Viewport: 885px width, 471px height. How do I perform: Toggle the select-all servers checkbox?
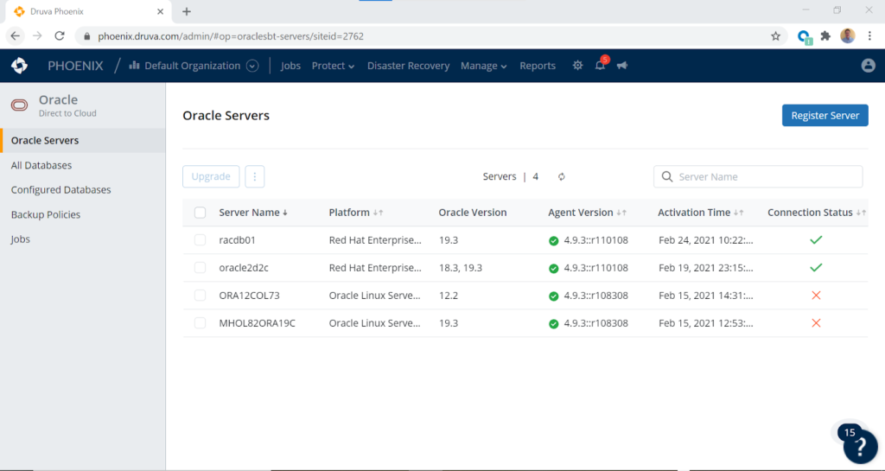tap(201, 213)
